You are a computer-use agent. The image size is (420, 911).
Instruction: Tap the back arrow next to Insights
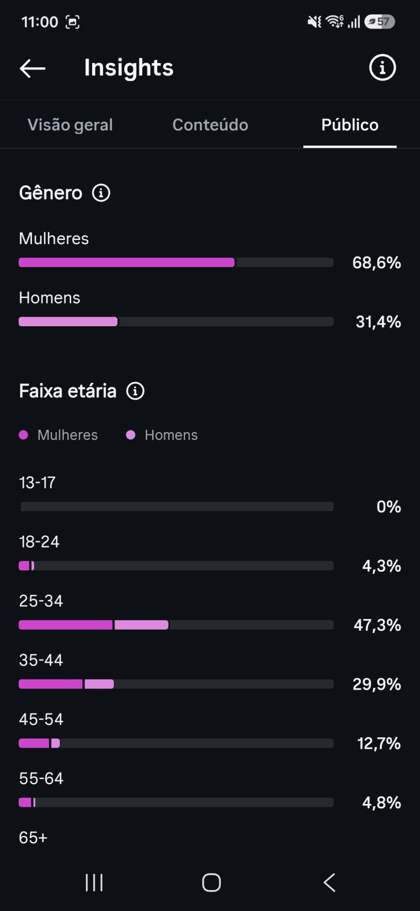[x=32, y=68]
